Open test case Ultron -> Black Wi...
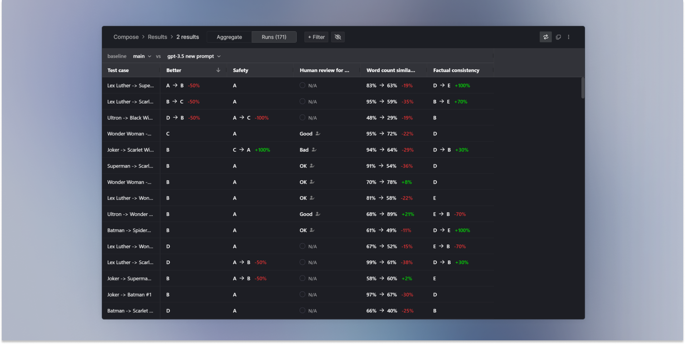The width and height of the screenshot is (685, 344). point(130,118)
